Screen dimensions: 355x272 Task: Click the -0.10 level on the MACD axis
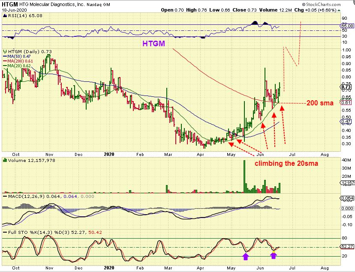click(x=347, y=224)
